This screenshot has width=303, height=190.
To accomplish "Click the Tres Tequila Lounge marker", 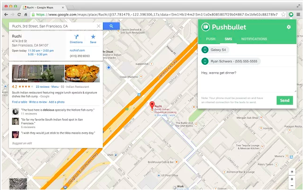I will pyautogui.click(x=263, y=147).
